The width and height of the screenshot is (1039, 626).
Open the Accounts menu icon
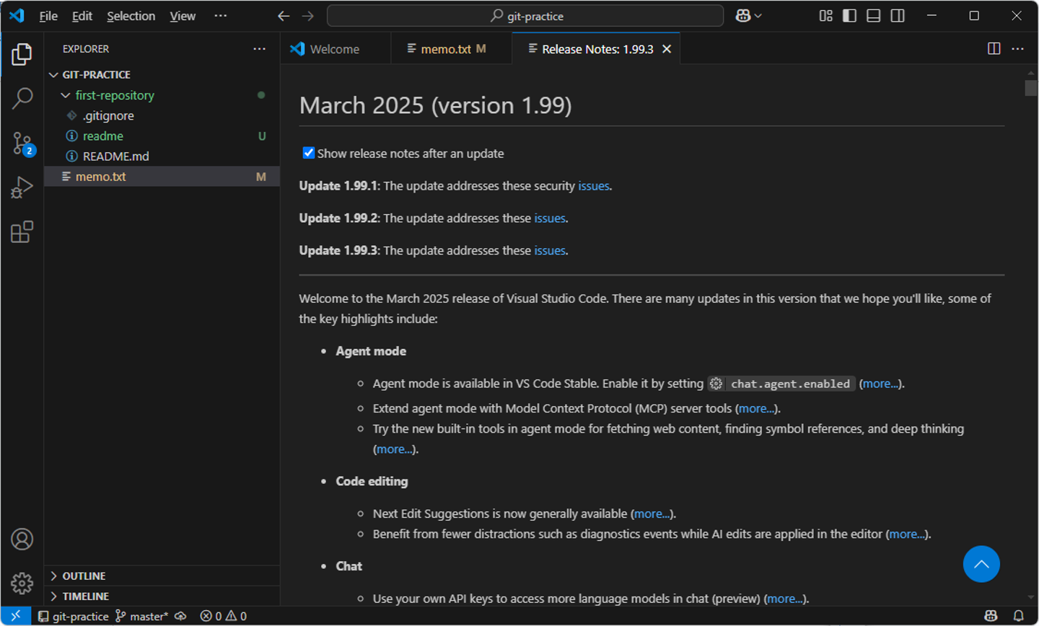[x=22, y=539]
